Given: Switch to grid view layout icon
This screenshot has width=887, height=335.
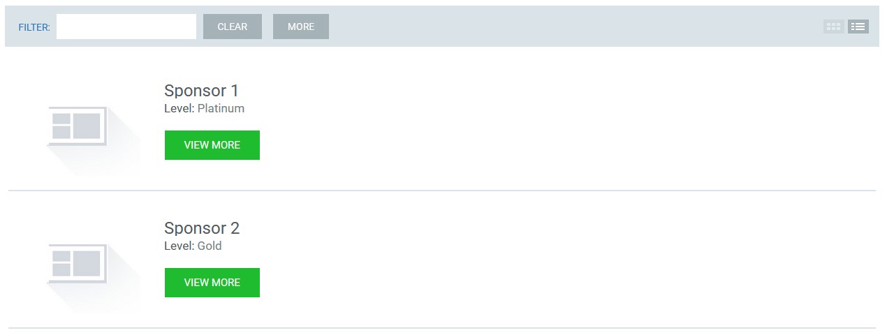Looking at the screenshot, I should (834, 27).
